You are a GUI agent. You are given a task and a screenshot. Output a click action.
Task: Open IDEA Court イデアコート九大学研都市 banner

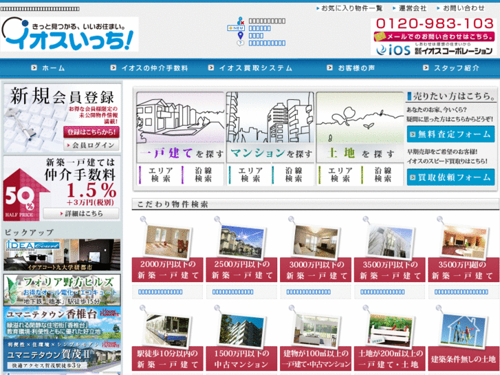(x=62, y=255)
